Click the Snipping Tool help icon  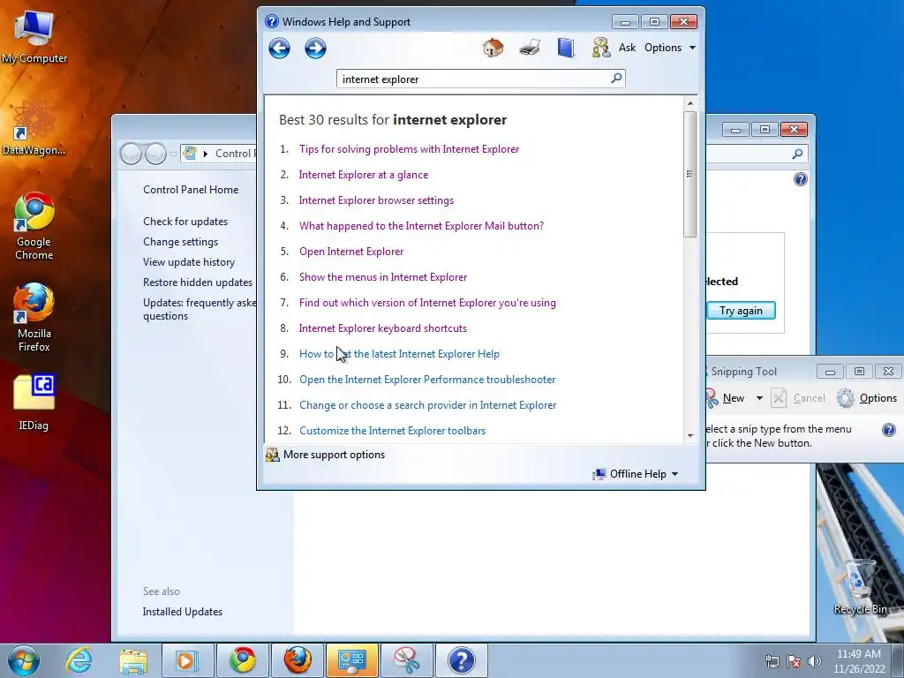point(889,430)
